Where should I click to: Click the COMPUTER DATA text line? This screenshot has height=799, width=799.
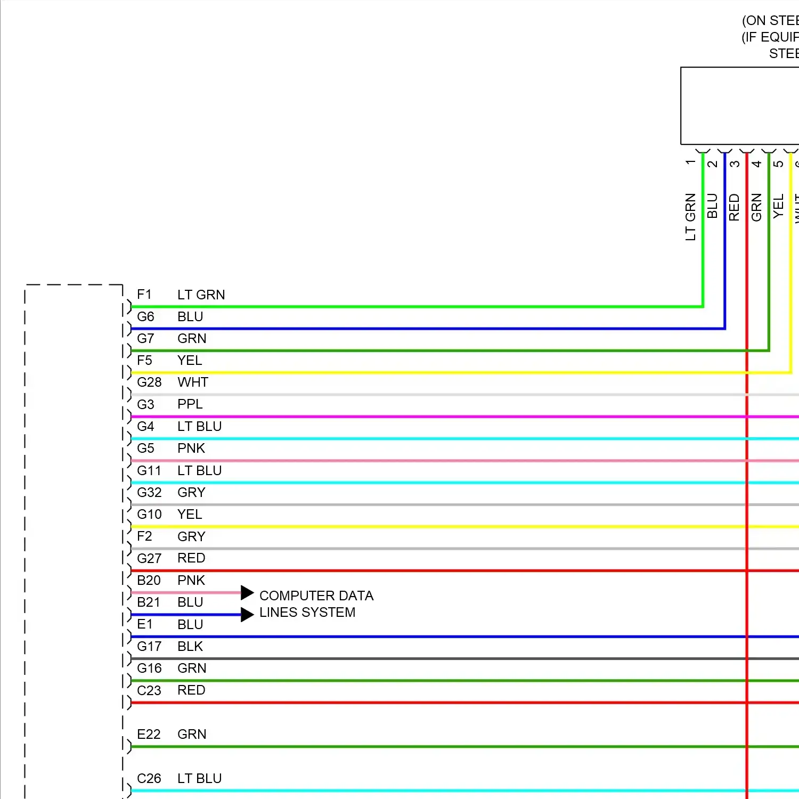click(x=316, y=596)
